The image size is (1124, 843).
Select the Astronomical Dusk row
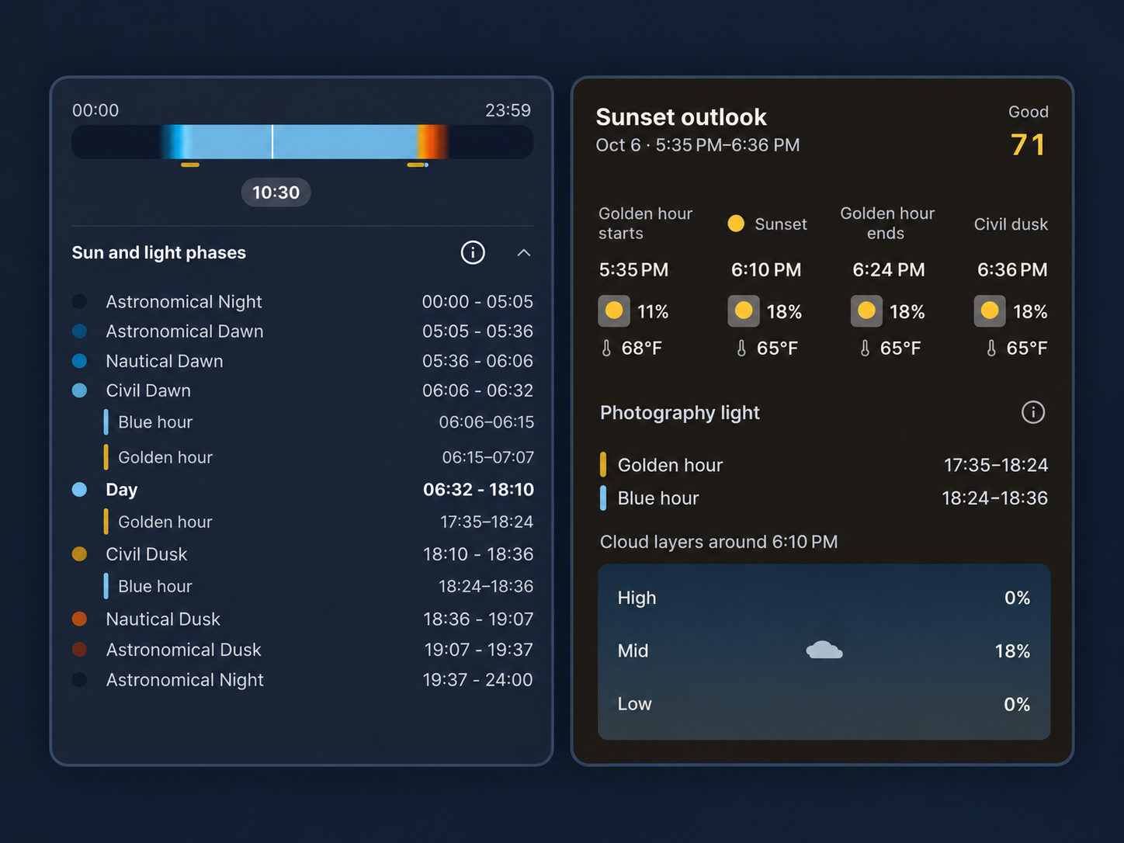(x=303, y=650)
